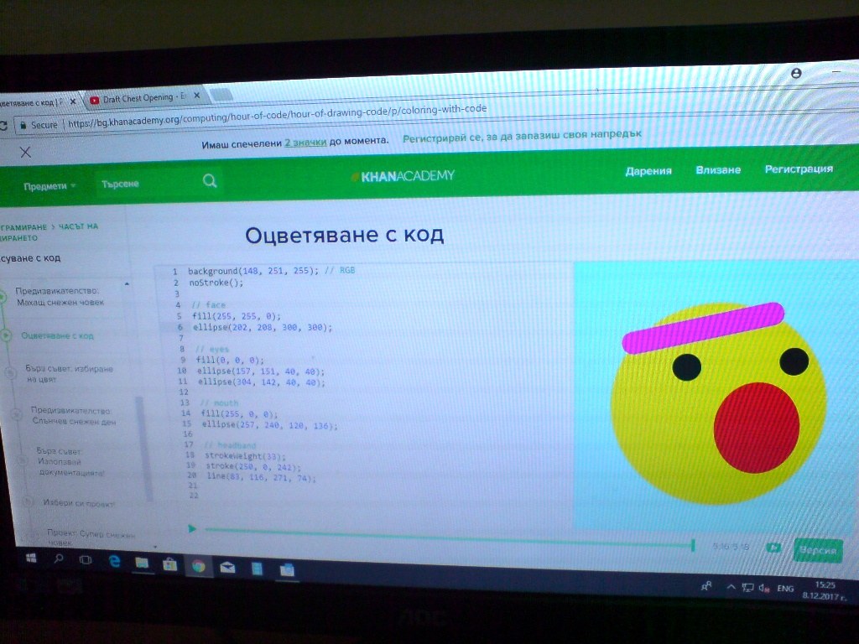Select 'Оцветяване с код' in lesson sidebar
Image resolution: width=859 pixels, height=644 pixels.
click(x=57, y=335)
